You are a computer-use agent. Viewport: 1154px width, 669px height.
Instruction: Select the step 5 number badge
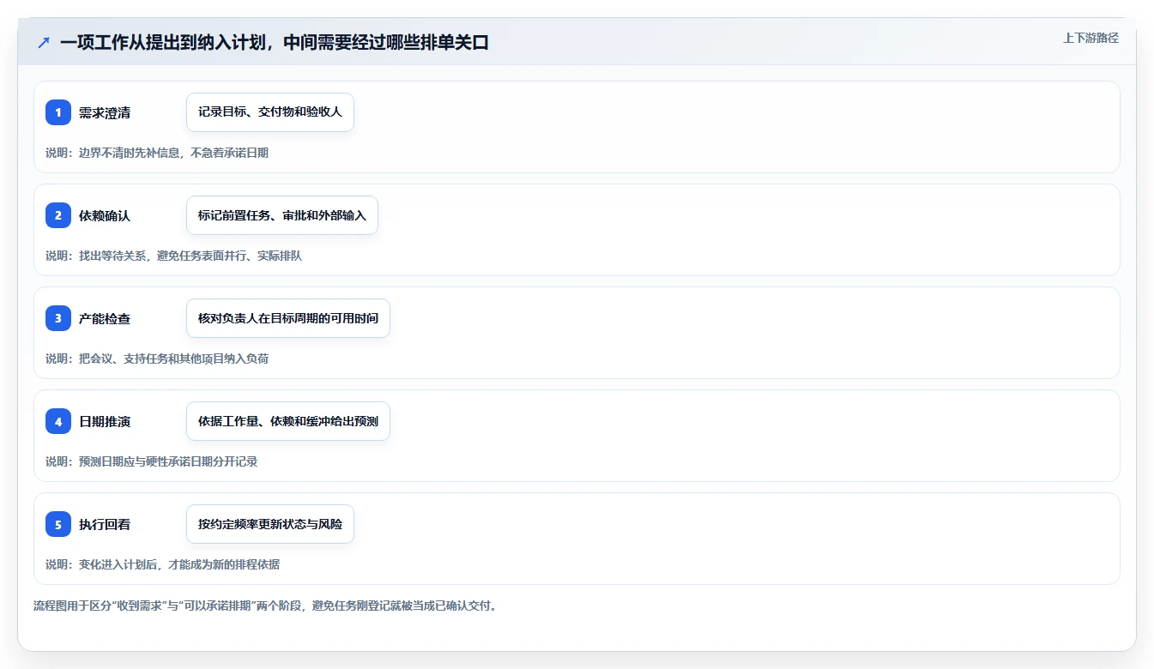click(x=58, y=524)
